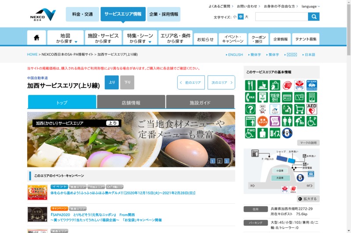Click the information question mark icon
Viewport: 351px width, 233px height.
tap(250, 109)
